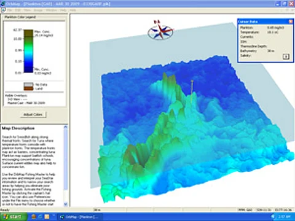Click the small button in Cursor Data panel
The image size is (295, 221).
(286, 56)
